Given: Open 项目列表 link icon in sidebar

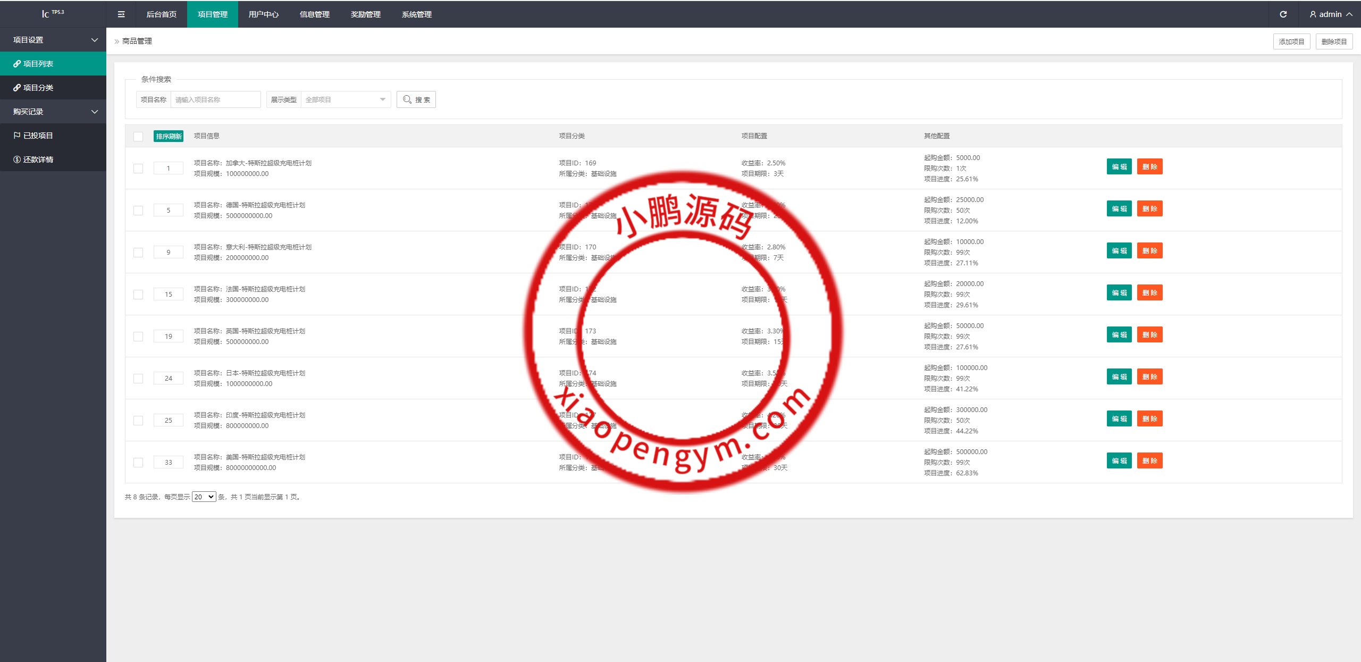Looking at the screenshot, I should (x=18, y=64).
